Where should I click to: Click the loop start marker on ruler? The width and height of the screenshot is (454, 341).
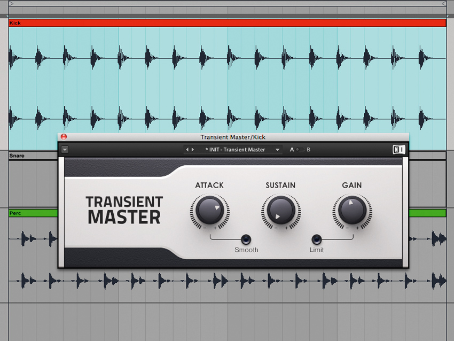click(11, 4)
